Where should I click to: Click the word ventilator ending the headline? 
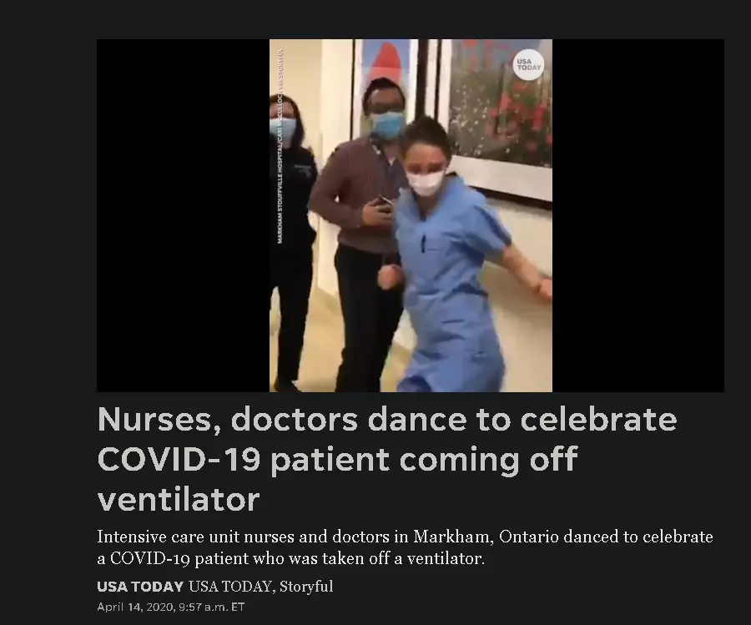[179, 499]
